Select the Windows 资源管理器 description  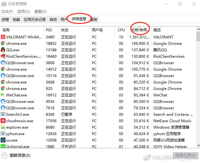(x=171, y=127)
